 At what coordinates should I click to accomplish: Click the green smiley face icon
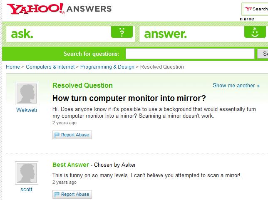coord(255,33)
